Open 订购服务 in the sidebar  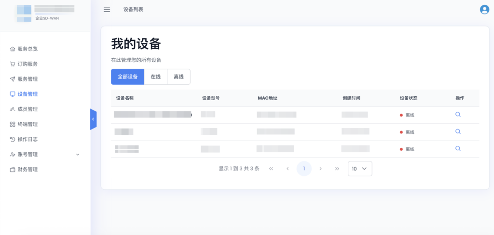(x=27, y=64)
